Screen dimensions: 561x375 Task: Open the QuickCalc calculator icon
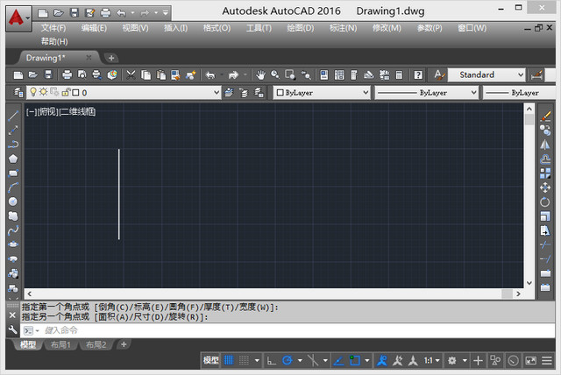point(399,74)
